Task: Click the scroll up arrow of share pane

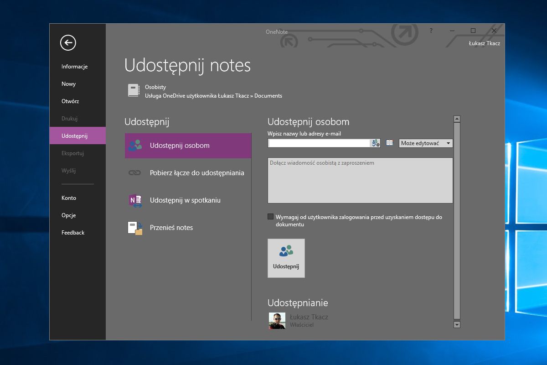Action: click(x=457, y=119)
